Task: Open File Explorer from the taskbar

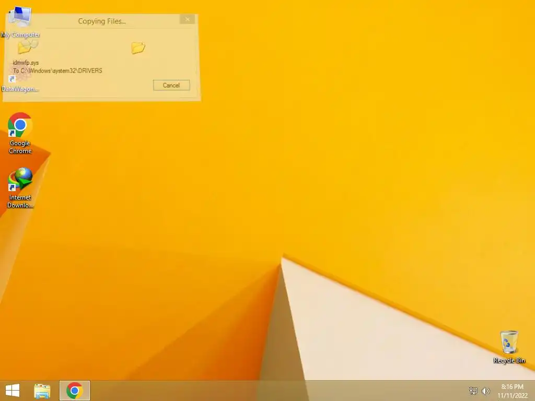Action: coord(42,391)
